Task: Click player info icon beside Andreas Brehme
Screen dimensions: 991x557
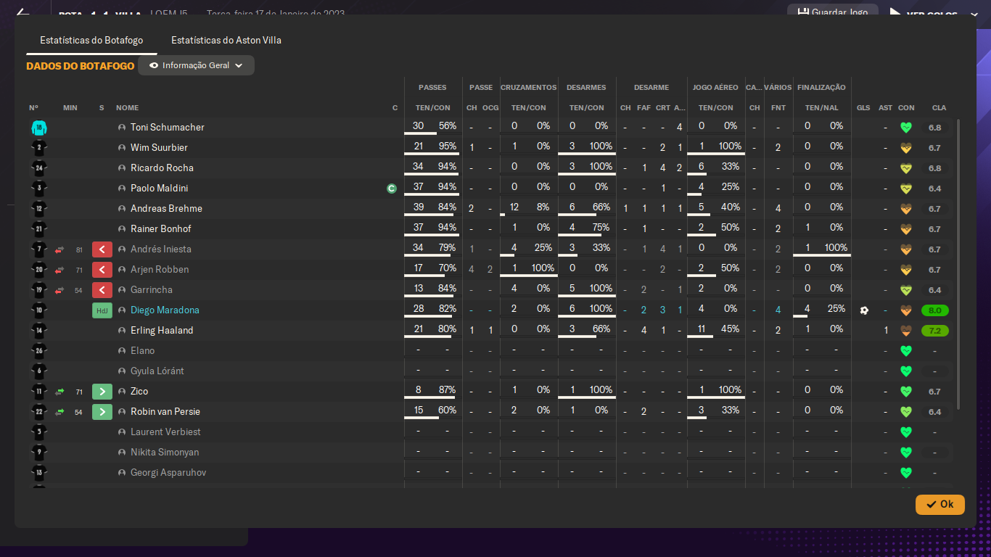Action: point(122,209)
